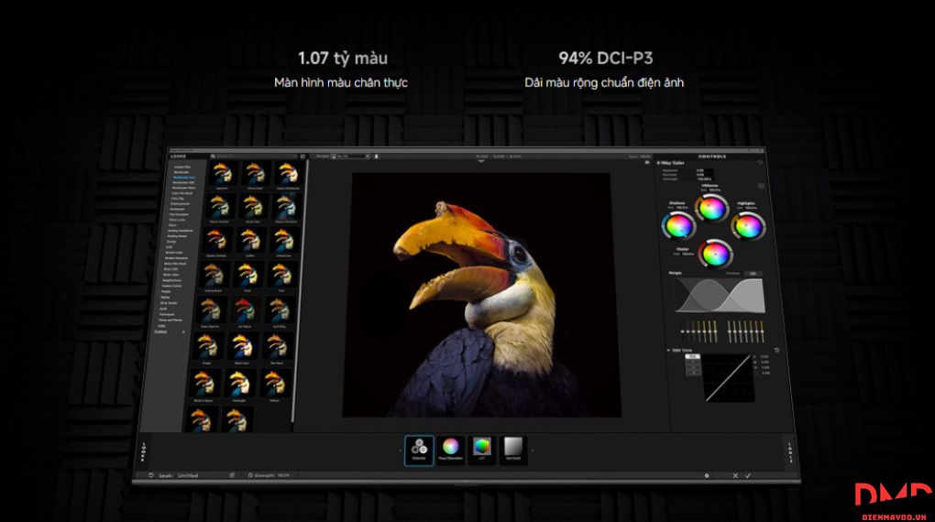Click the Master color wheel

coord(715,255)
